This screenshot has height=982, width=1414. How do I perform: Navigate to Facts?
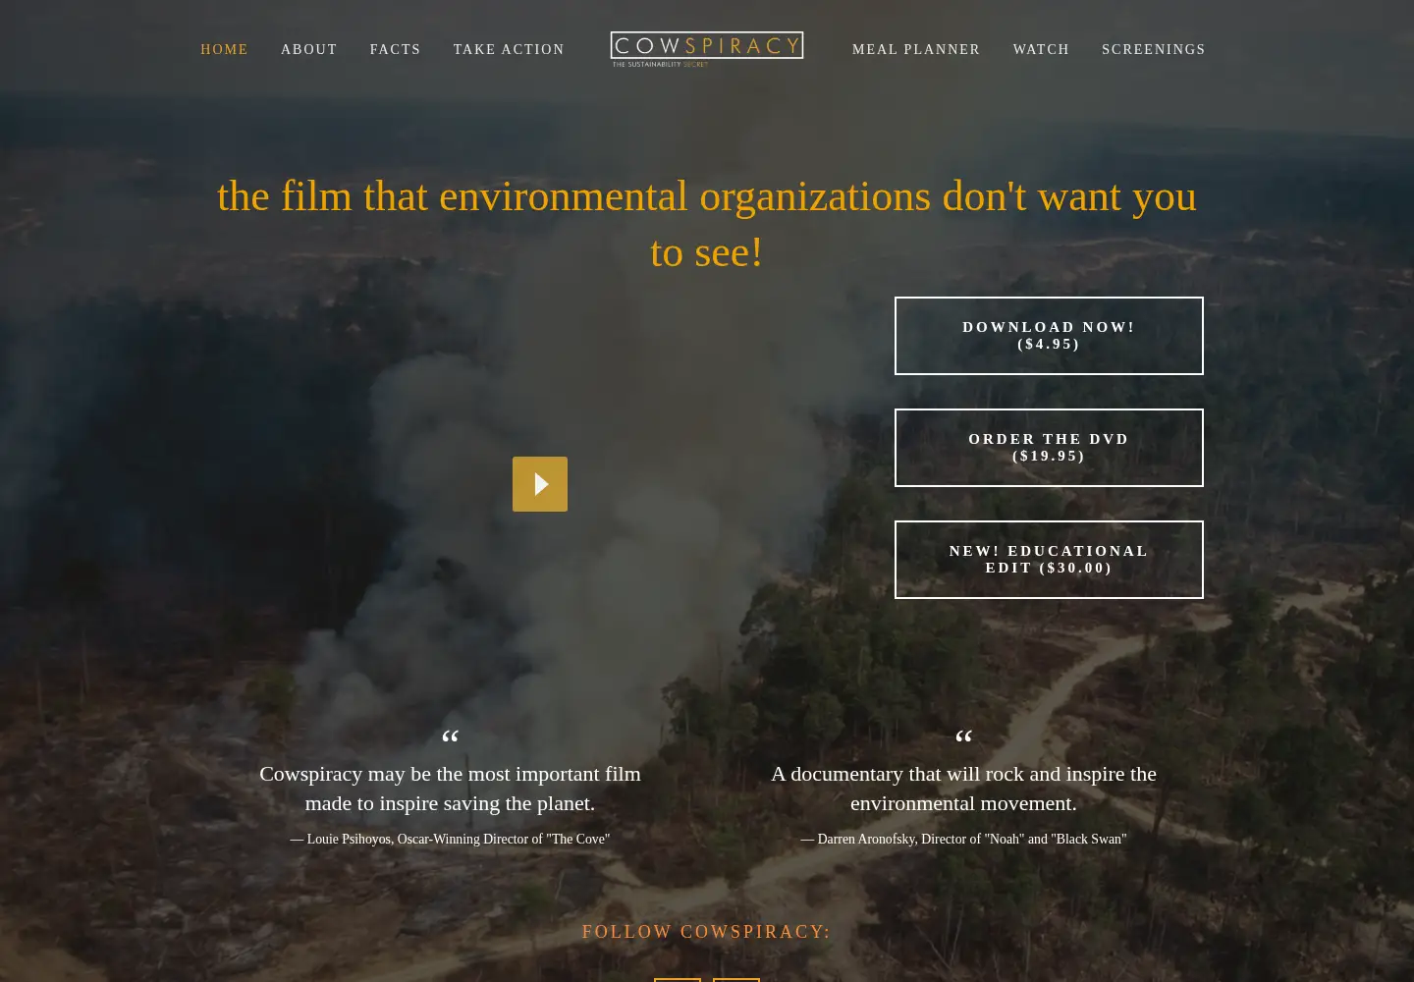395,49
